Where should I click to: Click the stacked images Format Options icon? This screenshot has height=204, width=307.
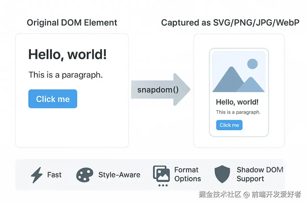161,173
